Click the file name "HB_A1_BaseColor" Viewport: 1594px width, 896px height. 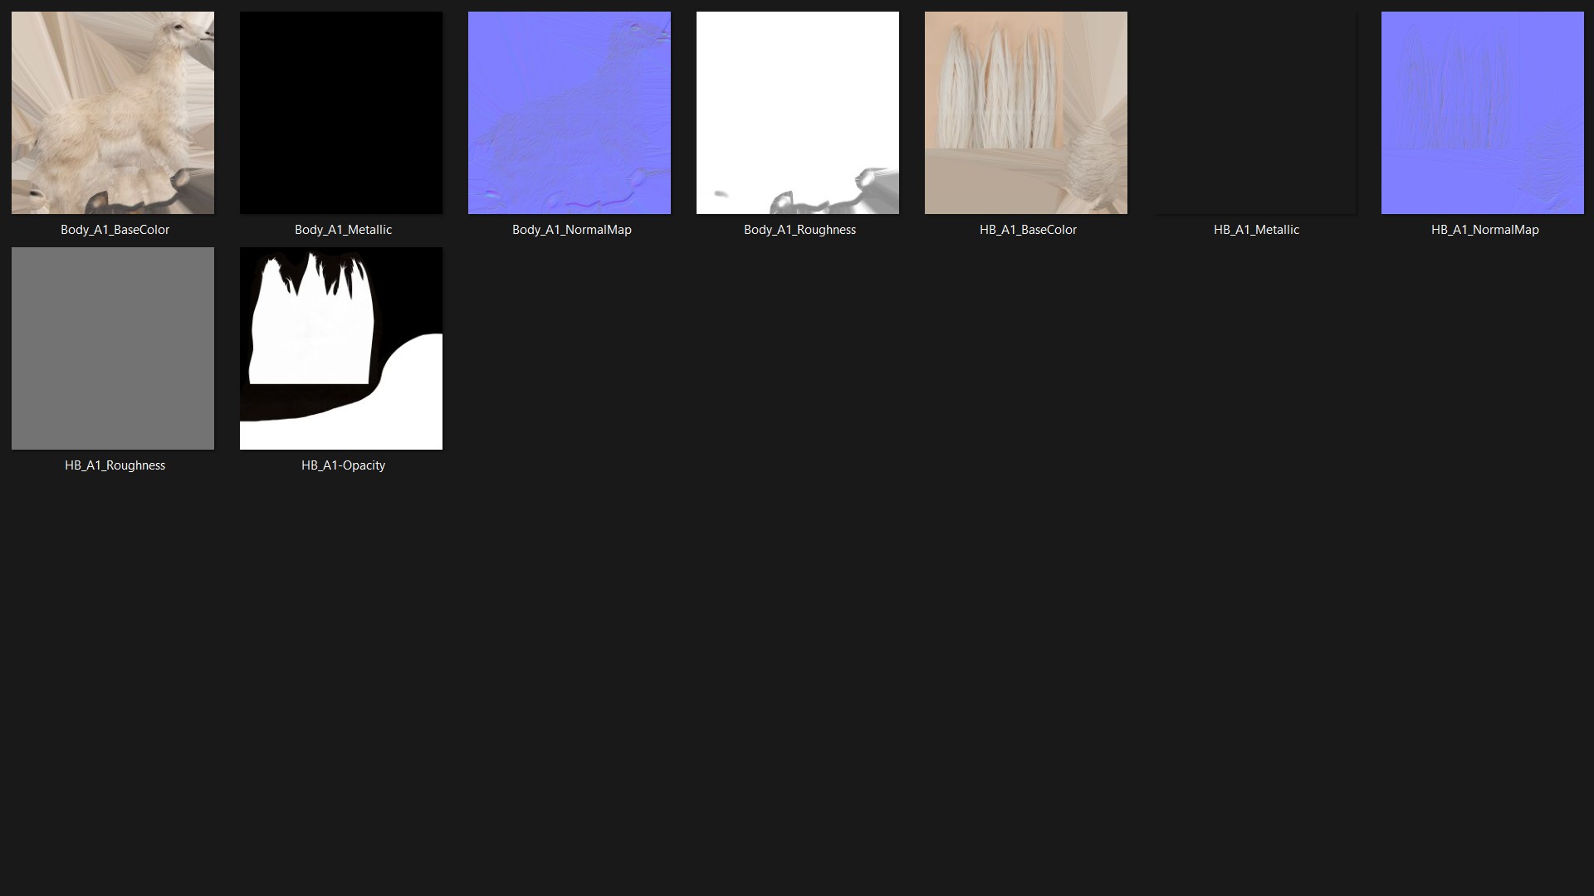[1028, 230]
